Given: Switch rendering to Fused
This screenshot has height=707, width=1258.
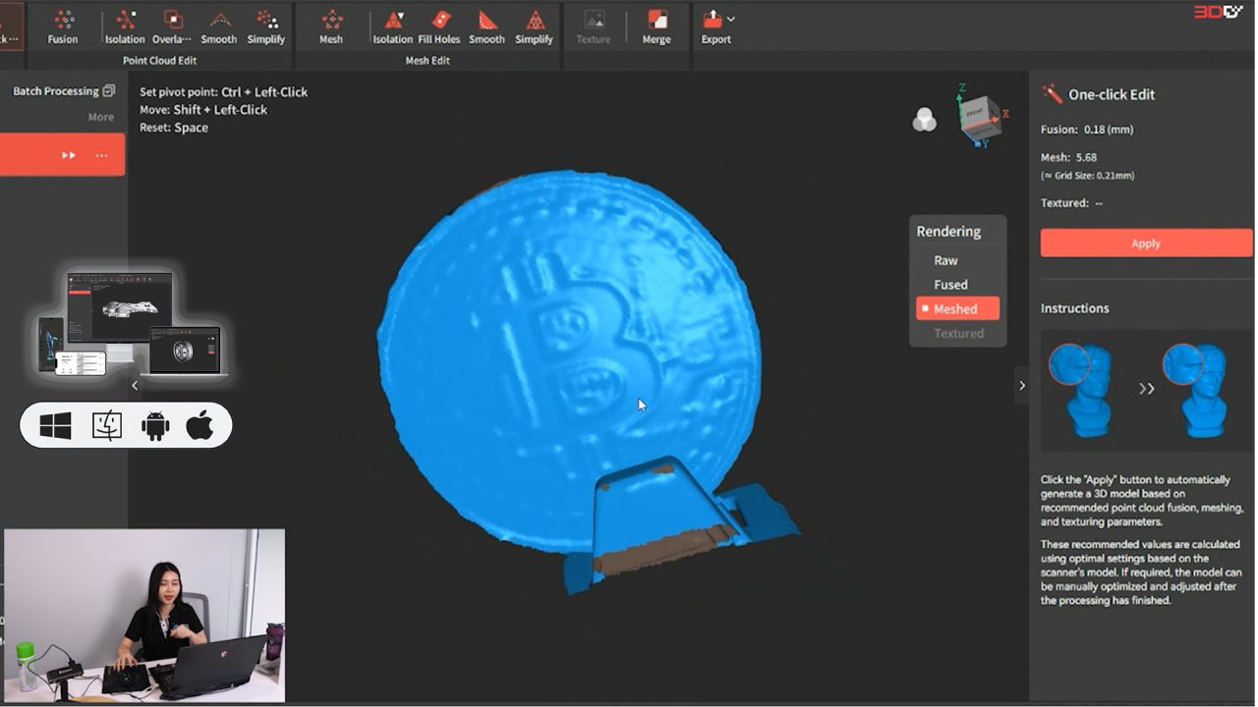Looking at the screenshot, I should [948, 284].
